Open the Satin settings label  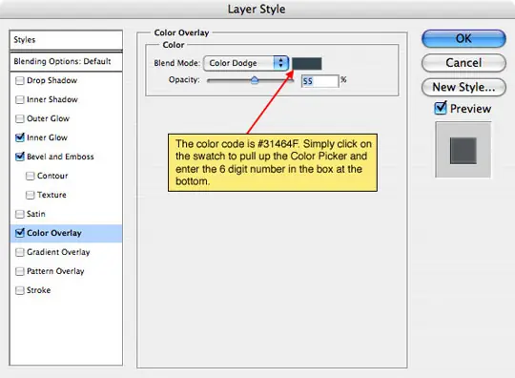coord(36,214)
